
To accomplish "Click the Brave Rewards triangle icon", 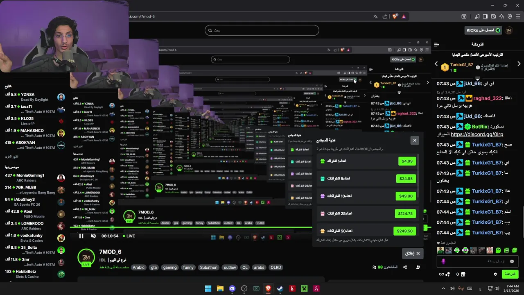I will (404, 16).
